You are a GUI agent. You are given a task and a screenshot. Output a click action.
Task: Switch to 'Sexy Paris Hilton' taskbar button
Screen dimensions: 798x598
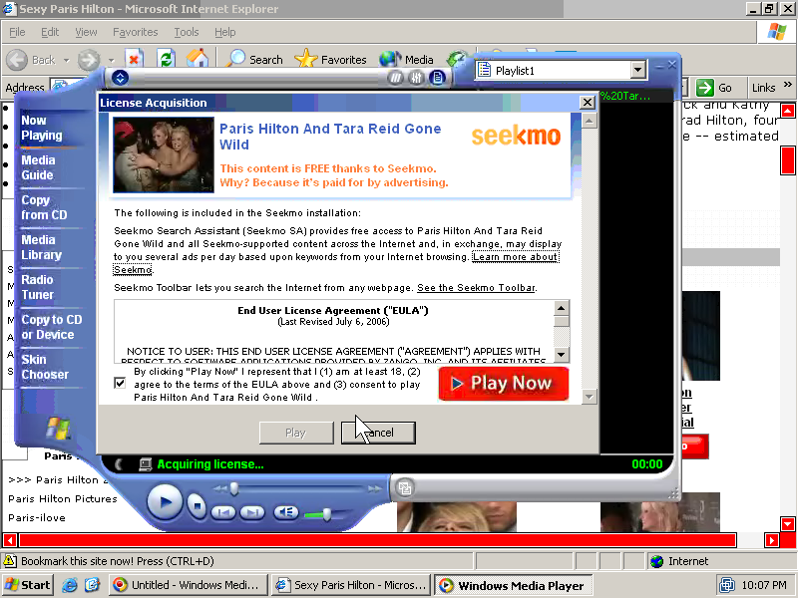click(x=352, y=585)
